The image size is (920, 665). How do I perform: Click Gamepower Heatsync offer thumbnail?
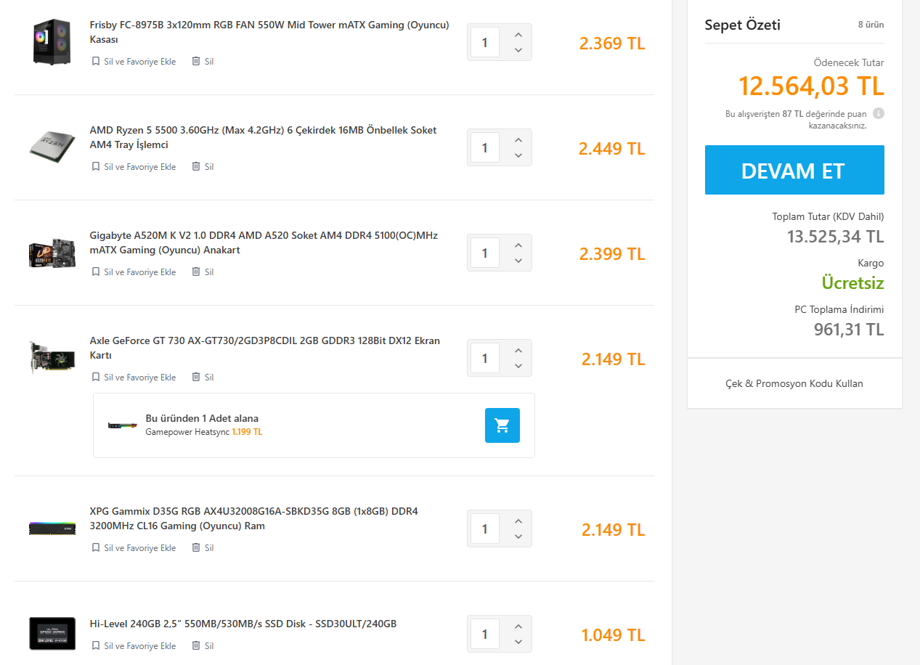click(x=122, y=425)
